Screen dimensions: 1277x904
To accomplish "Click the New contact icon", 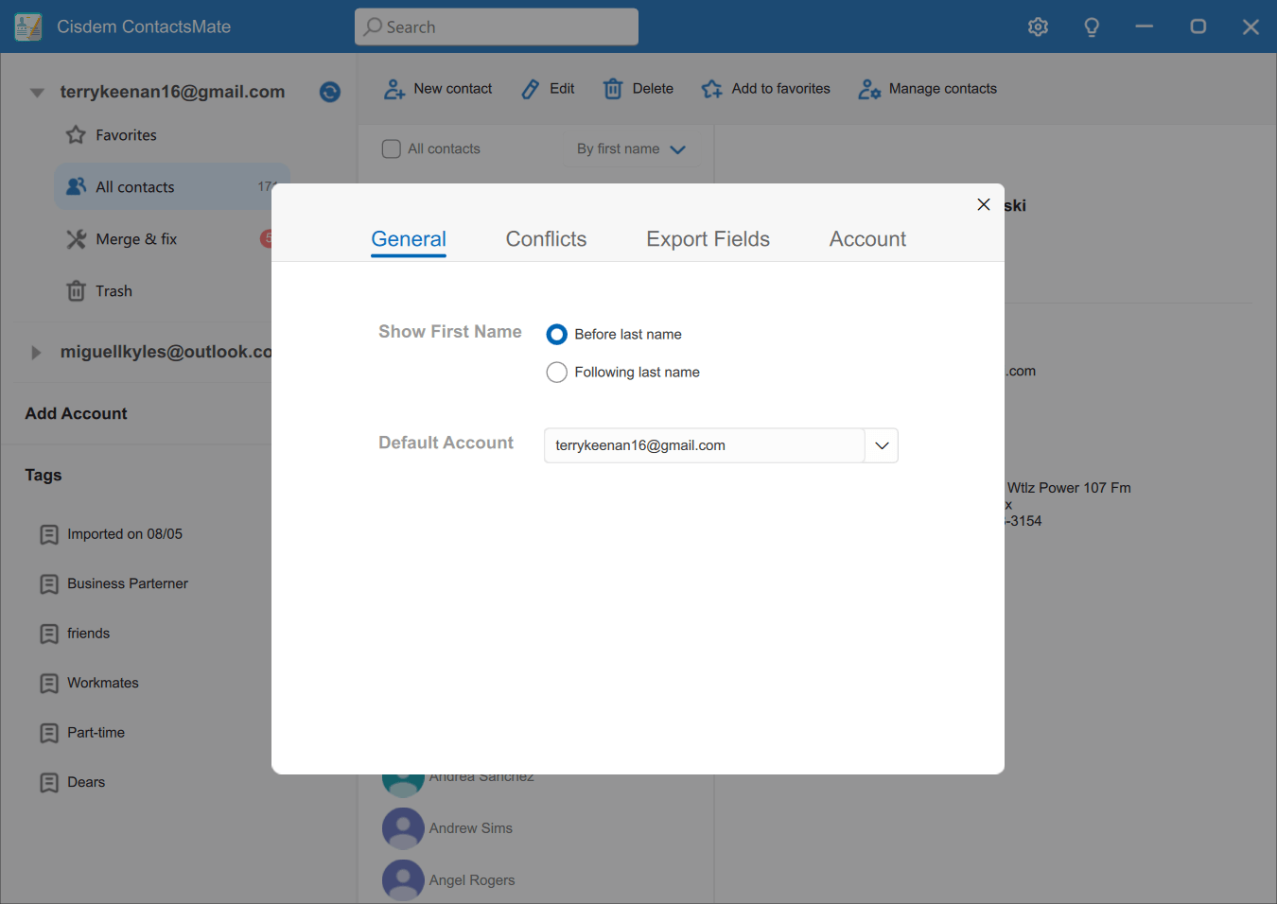I will [x=394, y=89].
